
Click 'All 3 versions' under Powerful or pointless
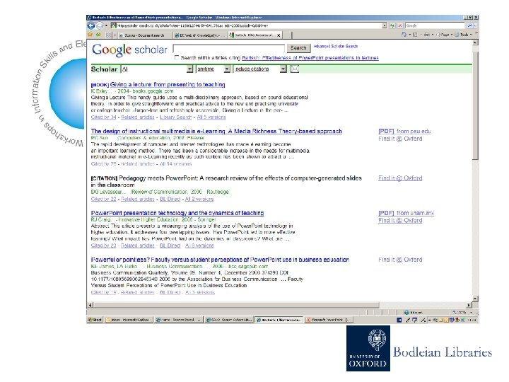pyautogui.click(x=200, y=292)
